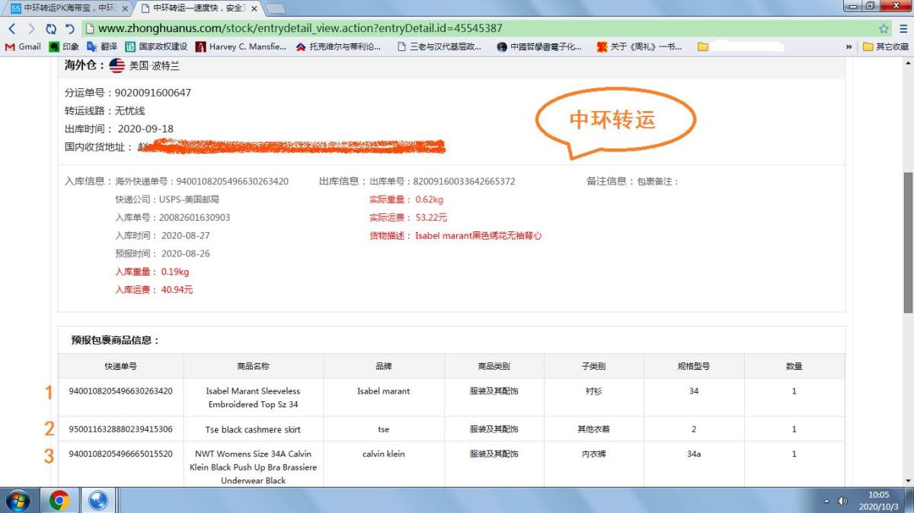914x513 pixels.
Task: Click the 入库时间 2020-08-27
Action: [162, 236]
